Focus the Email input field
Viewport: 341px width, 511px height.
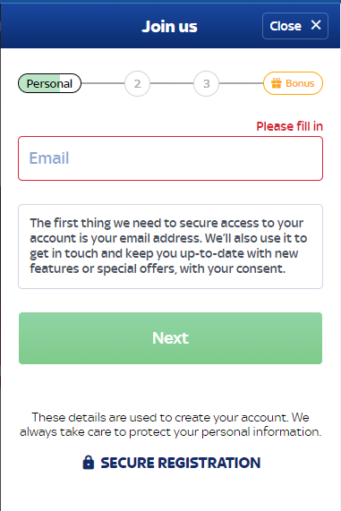click(x=170, y=158)
